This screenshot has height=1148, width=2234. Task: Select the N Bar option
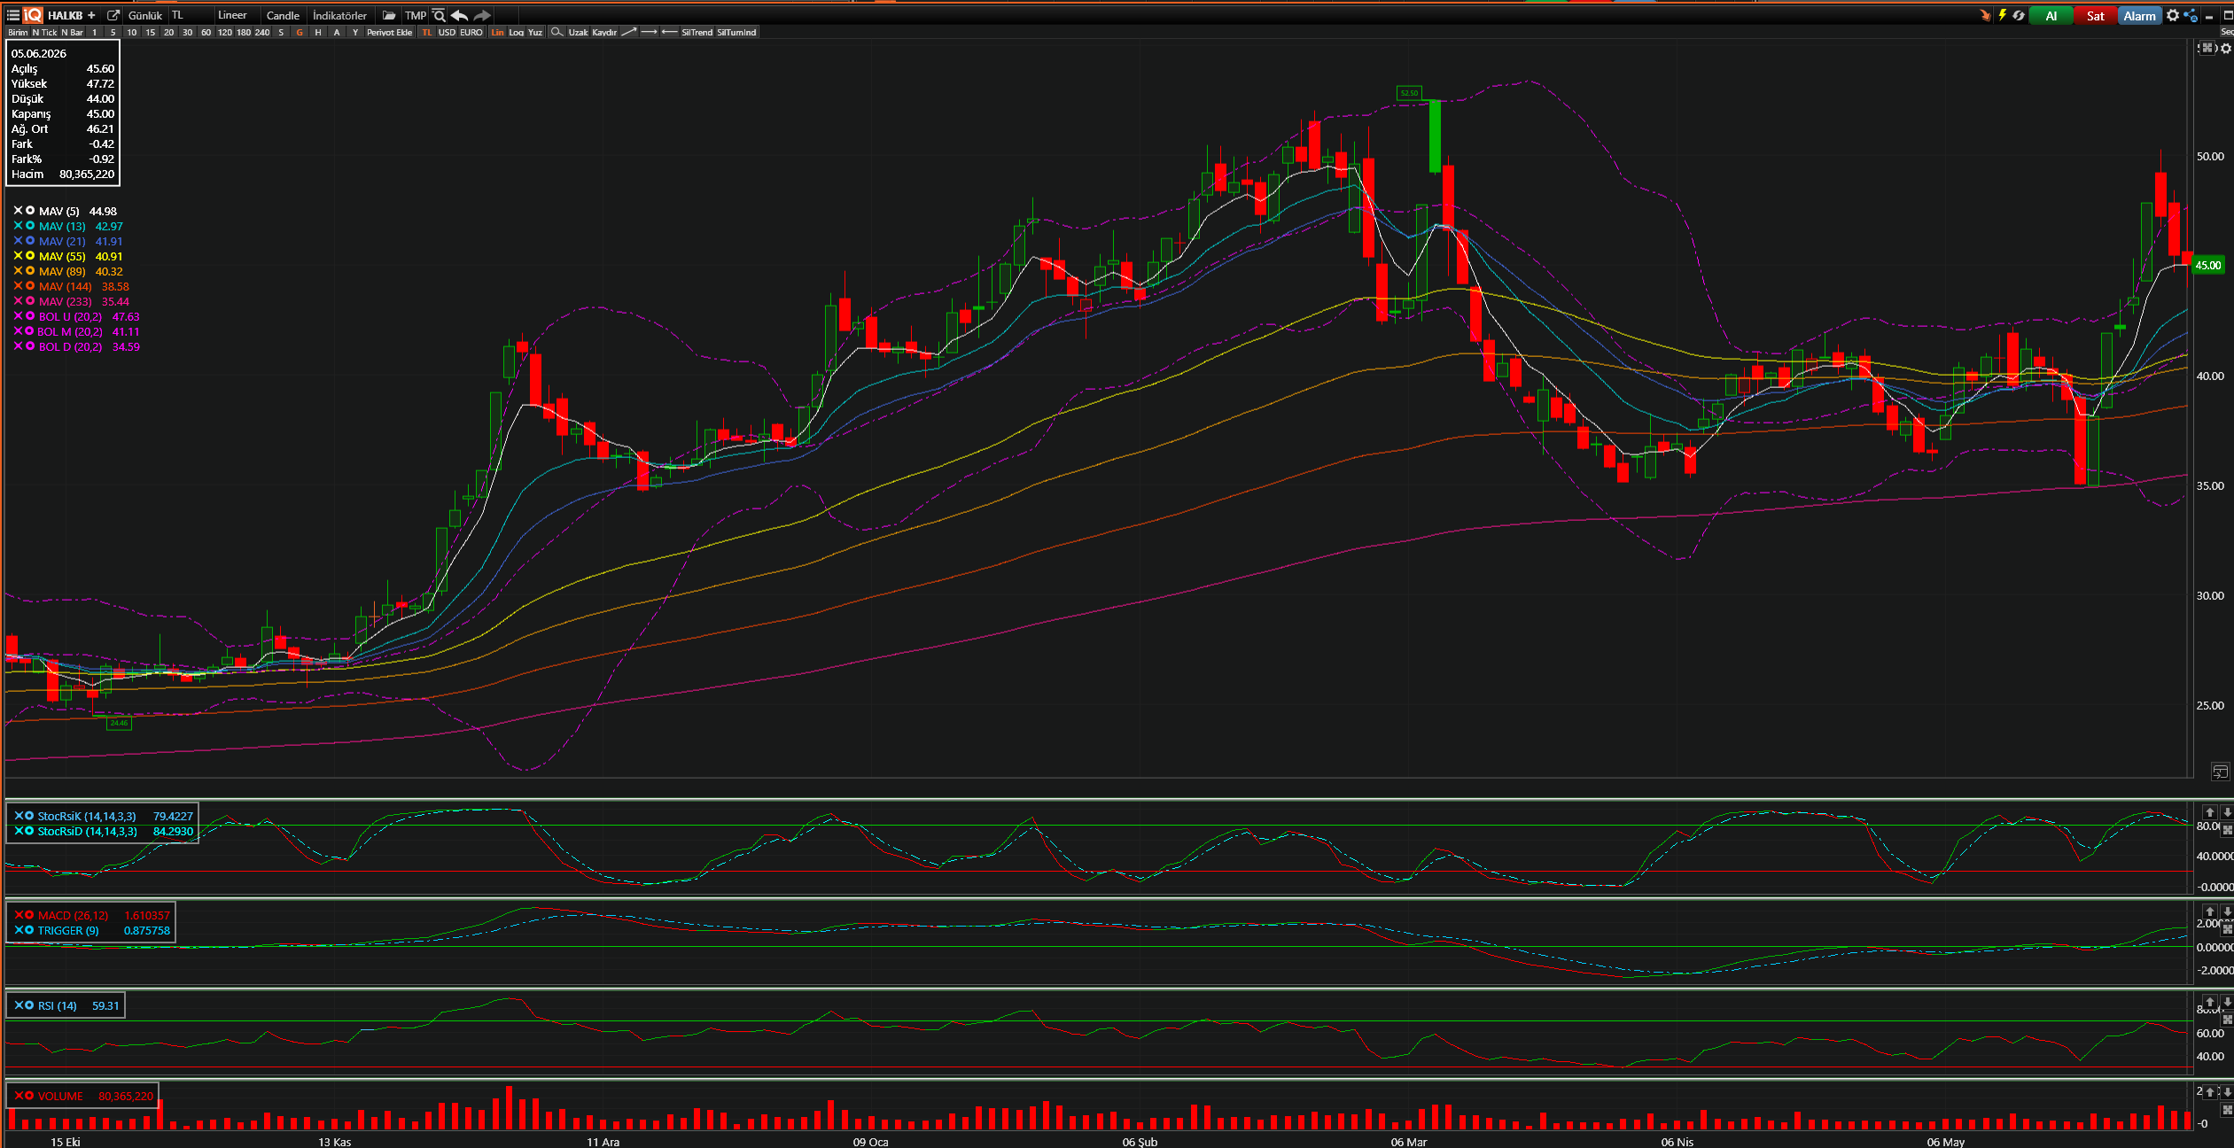coord(72,32)
